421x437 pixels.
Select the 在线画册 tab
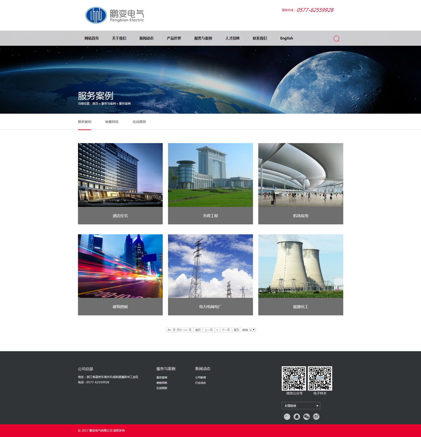[139, 122]
